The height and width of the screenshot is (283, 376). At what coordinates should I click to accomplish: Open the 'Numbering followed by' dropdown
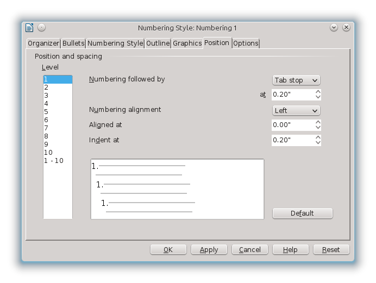click(x=296, y=80)
